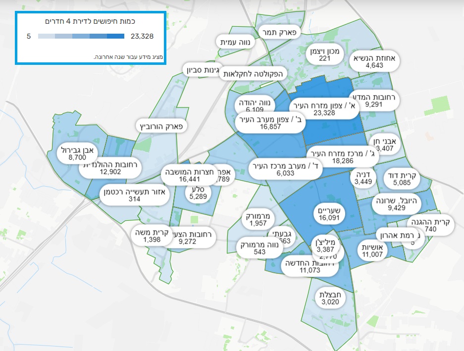Screen dimensions: 464x351
Task: Select the נווה מרמורק label showing 543
Action: pyautogui.click(x=258, y=249)
